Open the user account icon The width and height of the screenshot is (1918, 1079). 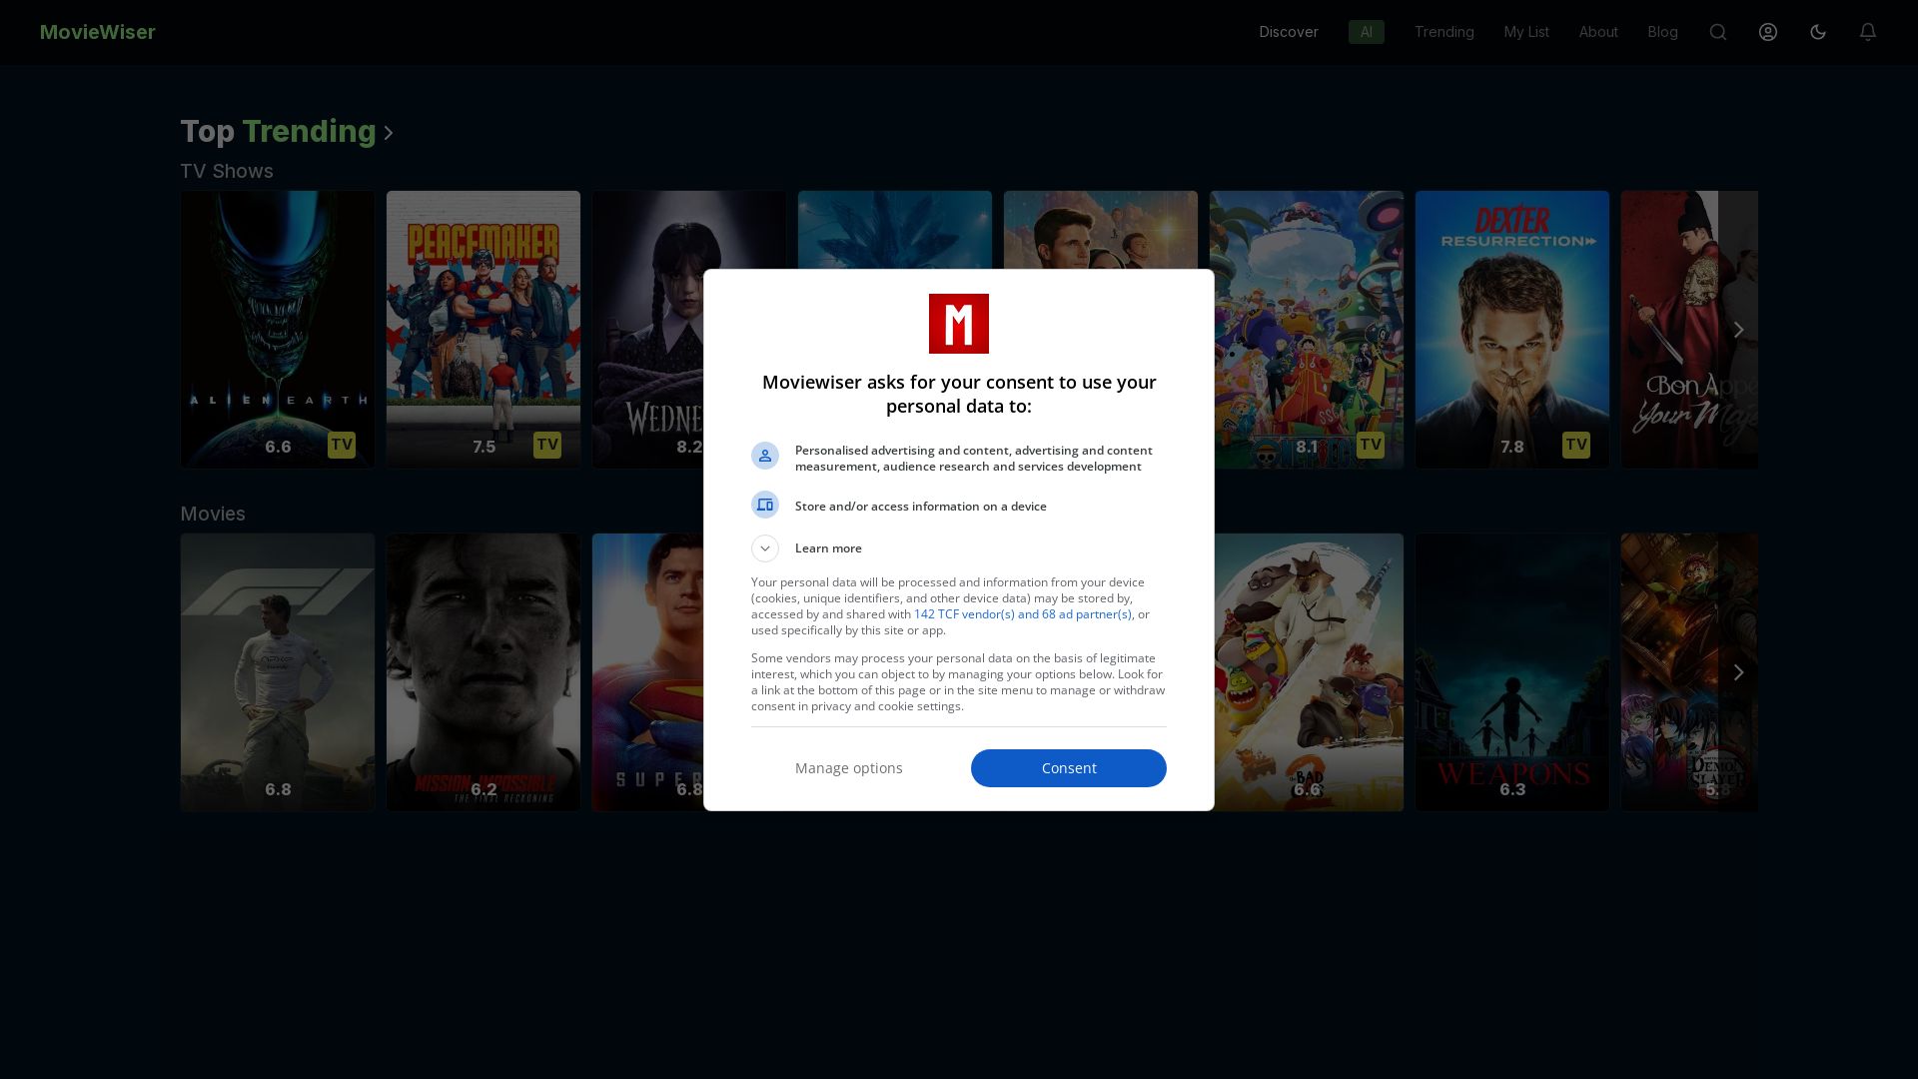pyautogui.click(x=1767, y=32)
